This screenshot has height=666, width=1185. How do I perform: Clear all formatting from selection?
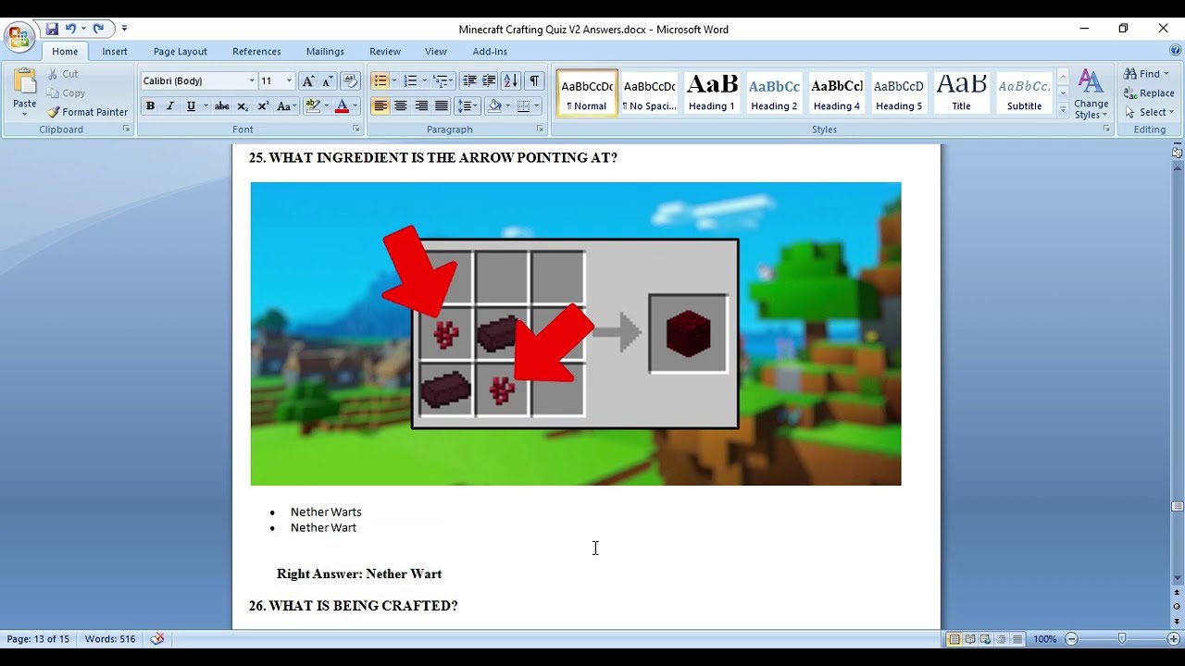pos(350,80)
